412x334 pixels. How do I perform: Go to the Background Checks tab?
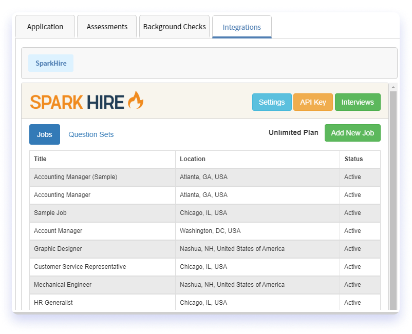click(x=175, y=27)
